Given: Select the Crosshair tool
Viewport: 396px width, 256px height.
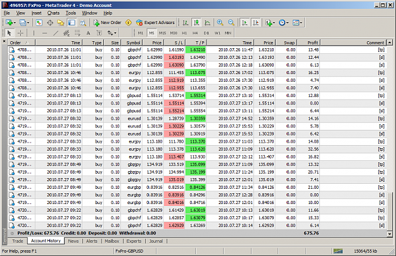Looking at the screenshot, I should [20, 33].
